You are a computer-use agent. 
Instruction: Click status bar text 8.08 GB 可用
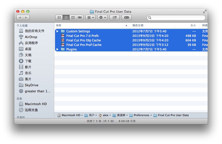point(127,121)
